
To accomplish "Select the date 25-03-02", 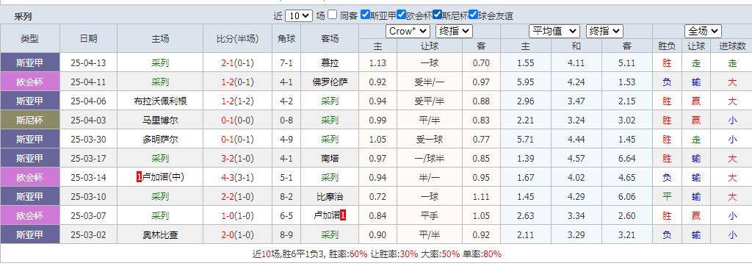I will (x=88, y=235).
